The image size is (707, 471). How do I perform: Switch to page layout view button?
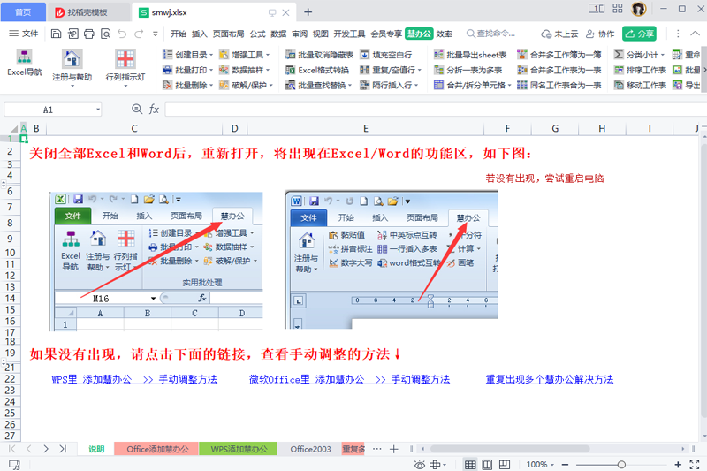coord(487,464)
